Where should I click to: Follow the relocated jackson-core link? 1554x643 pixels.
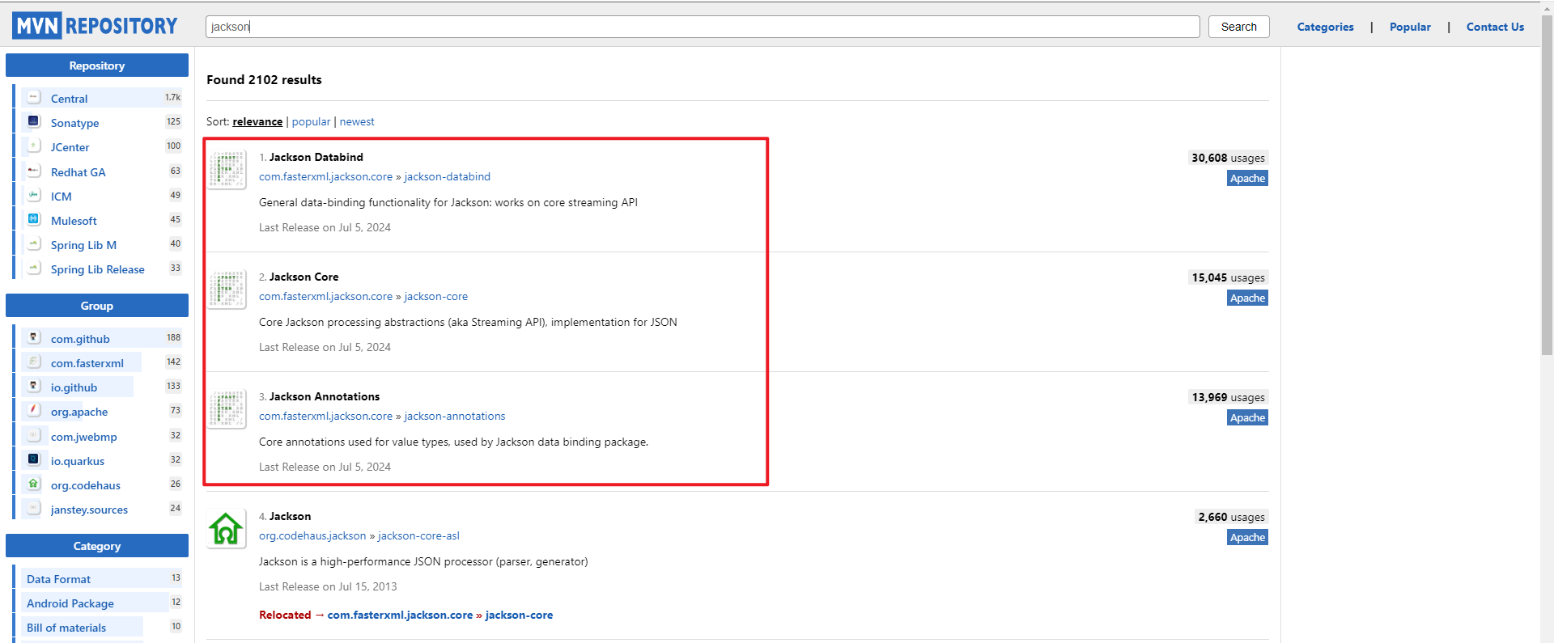click(x=519, y=615)
